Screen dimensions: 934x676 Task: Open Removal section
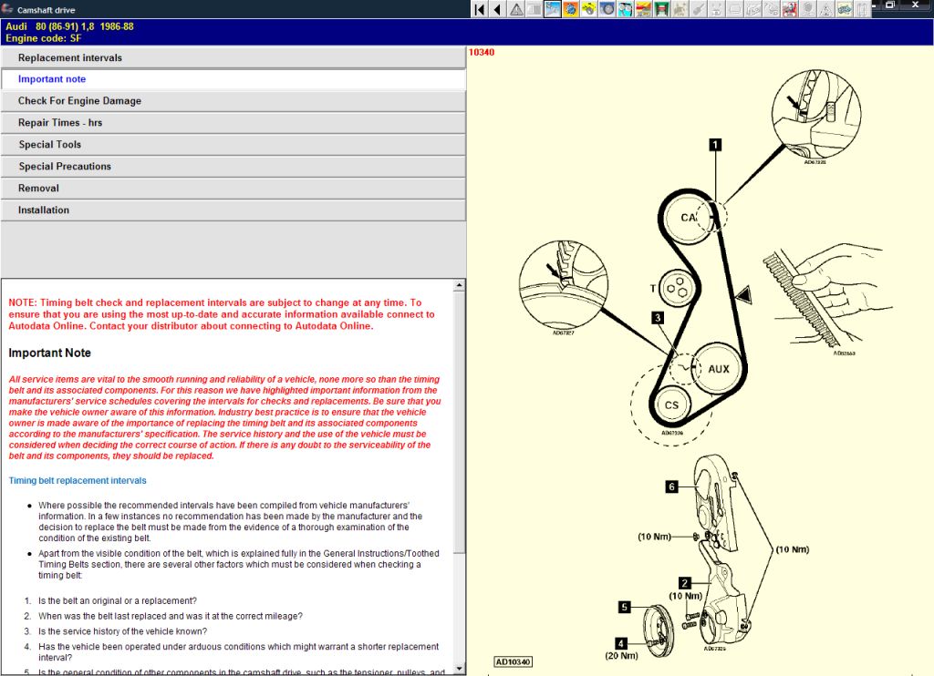pos(233,188)
